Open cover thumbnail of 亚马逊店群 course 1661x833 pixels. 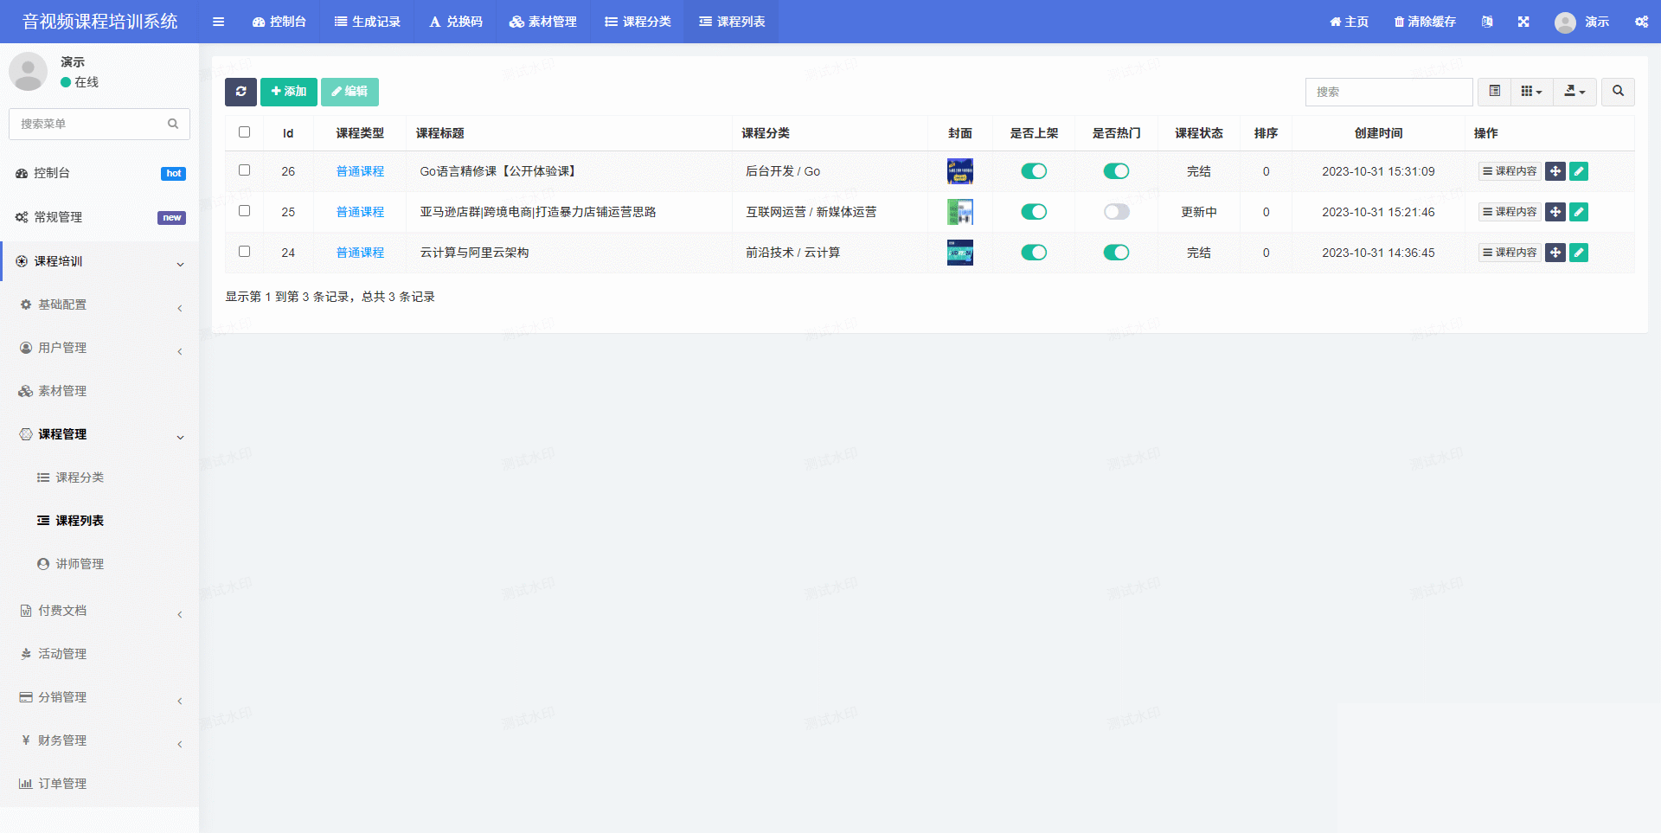tap(960, 212)
